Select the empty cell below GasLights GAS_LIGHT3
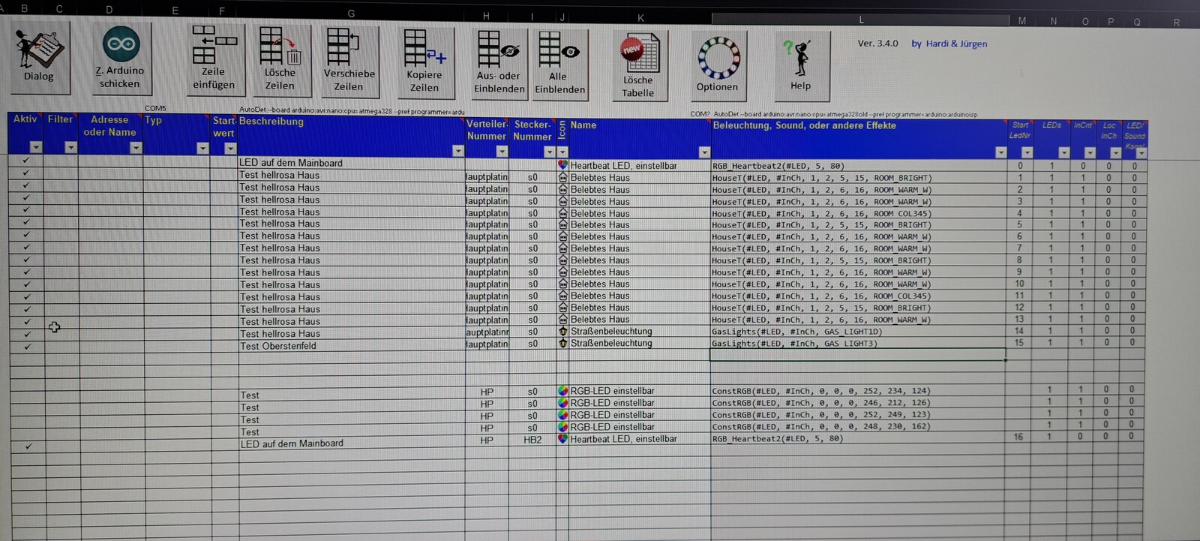The height and width of the screenshot is (541, 1200). click(x=857, y=355)
